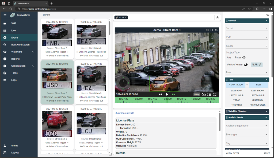Click the playback speed gauge icon
This screenshot has width=274, height=158.
coord(204,94)
